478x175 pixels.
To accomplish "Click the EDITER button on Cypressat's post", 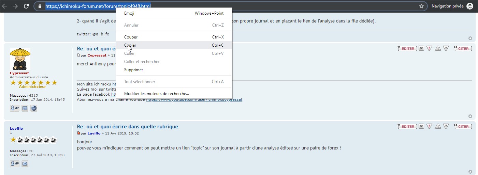I will (x=406, y=48).
